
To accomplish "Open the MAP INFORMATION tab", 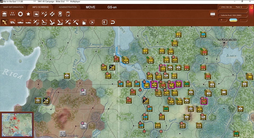I will click(13, 7).
